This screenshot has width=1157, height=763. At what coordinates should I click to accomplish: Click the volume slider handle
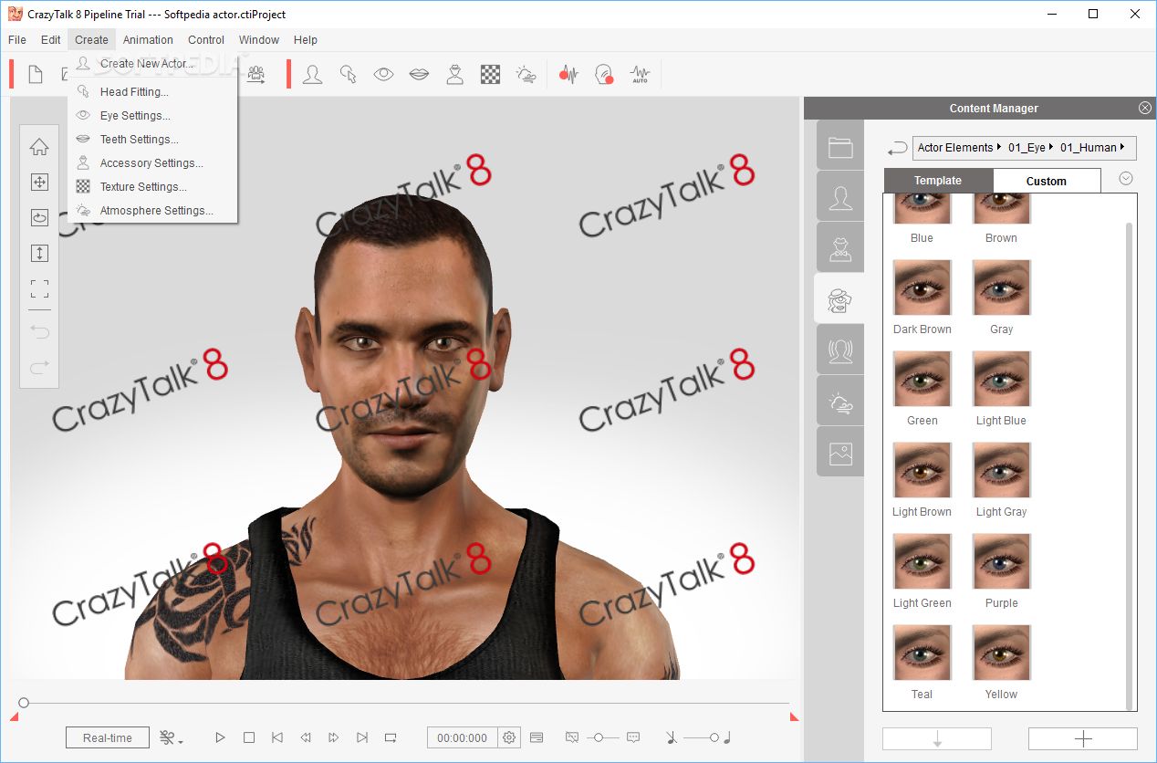click(714, 737)
